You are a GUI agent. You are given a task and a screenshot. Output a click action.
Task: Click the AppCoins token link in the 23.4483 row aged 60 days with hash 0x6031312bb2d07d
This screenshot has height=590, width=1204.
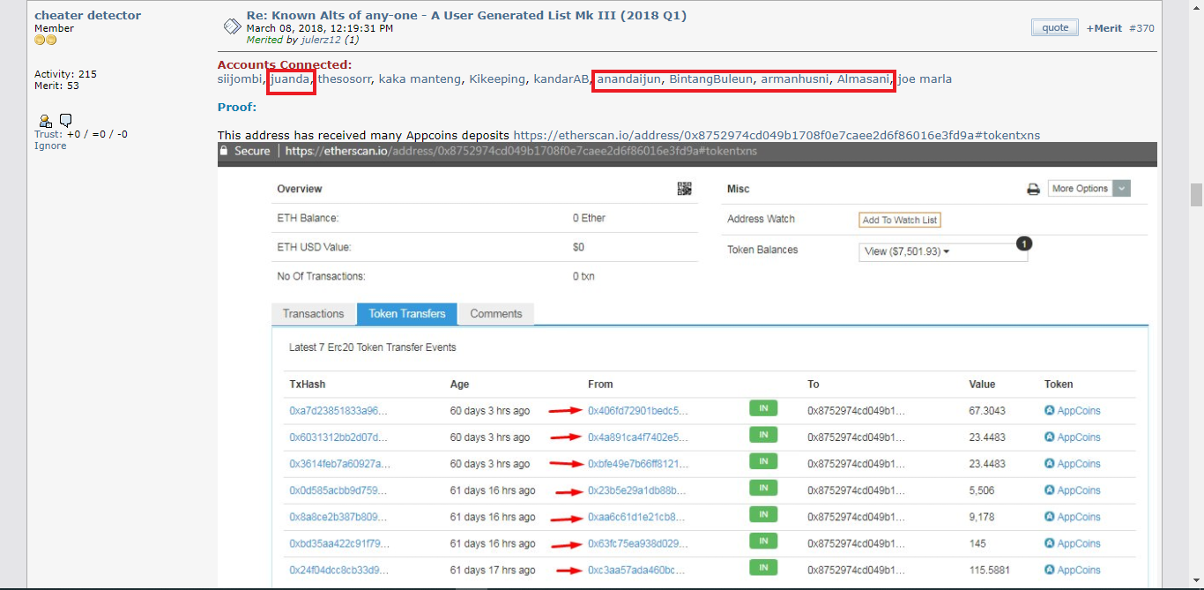1079,437
